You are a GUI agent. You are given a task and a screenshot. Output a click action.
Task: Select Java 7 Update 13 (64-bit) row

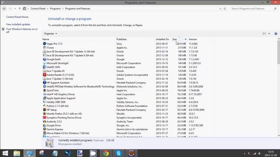[x=128, y=78]
